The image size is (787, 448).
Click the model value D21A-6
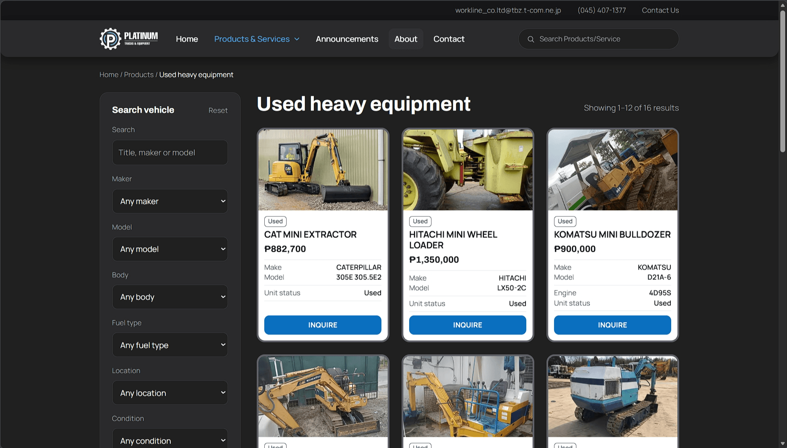click(659, 277)
